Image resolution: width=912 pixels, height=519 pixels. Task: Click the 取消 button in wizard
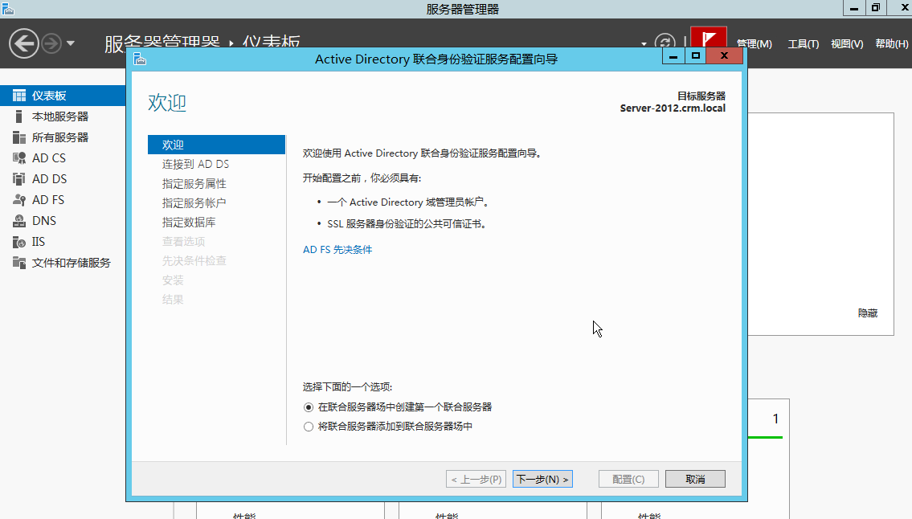[695, 479]
